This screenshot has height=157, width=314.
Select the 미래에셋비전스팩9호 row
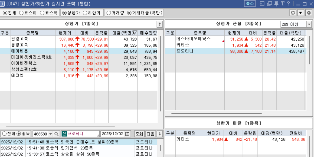79,57
